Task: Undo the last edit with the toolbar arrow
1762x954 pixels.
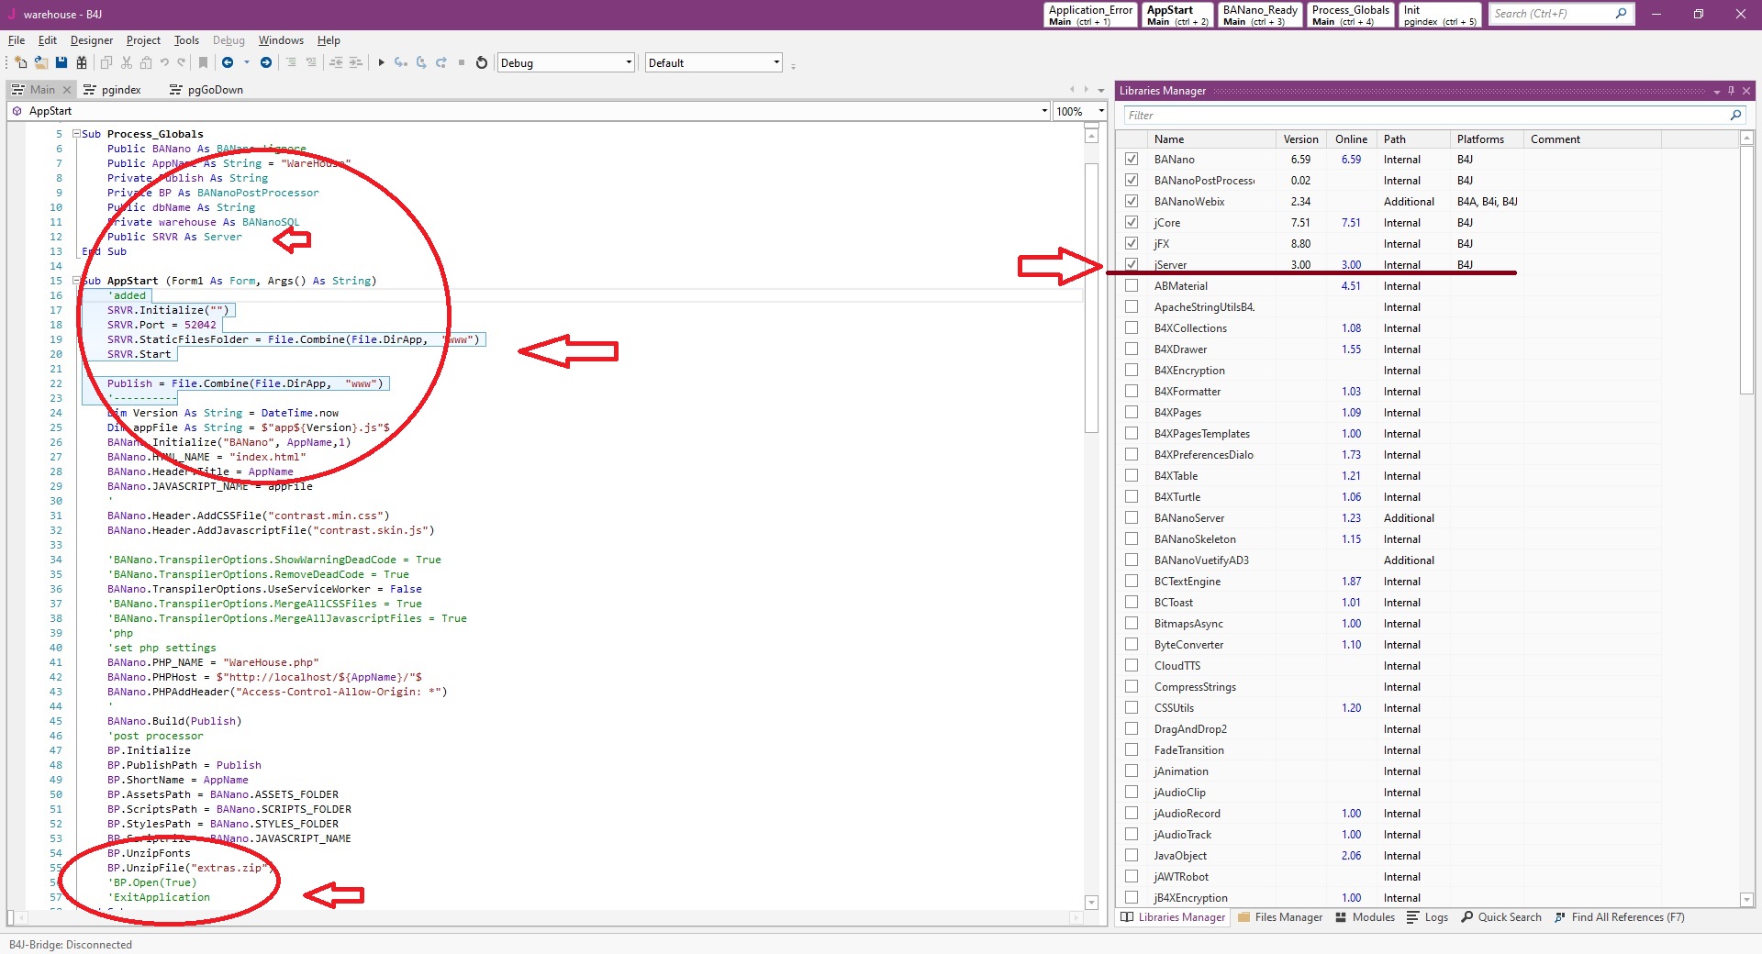Action: pyautogui.click(x=164, y=62)
